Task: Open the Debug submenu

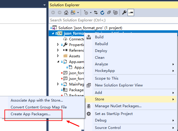Action: click(131, 120)
